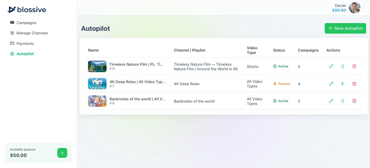370x168 pixels.
Task: Click the campaign count 4 for 4K Deep Relax
Action: [x=299, y=84]
